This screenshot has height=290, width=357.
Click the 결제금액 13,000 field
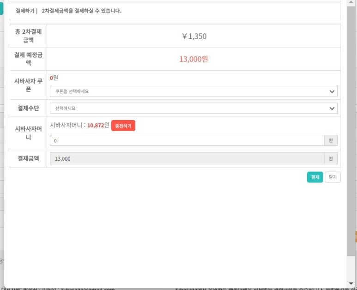click(187, 158)
